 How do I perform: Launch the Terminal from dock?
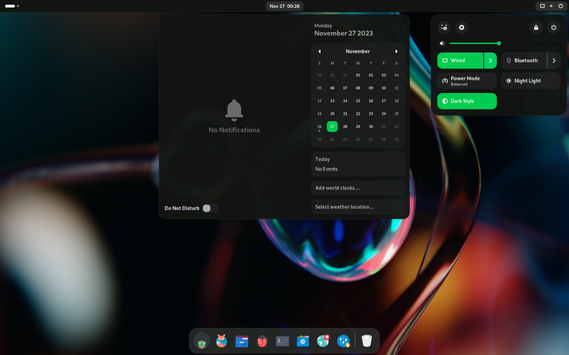click(282, 341)
